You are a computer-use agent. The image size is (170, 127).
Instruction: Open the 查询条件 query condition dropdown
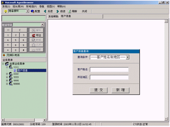128,57
